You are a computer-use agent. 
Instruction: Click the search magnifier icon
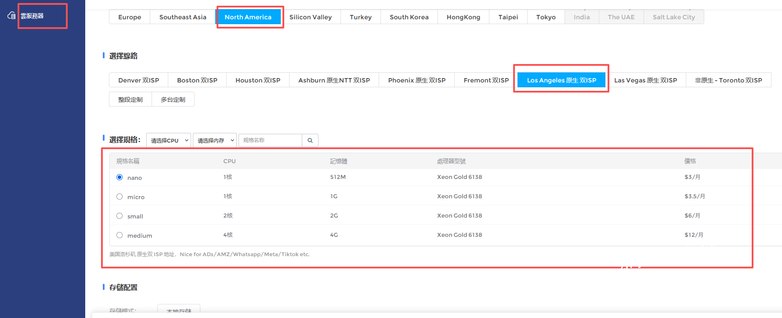tap(310, 140)
